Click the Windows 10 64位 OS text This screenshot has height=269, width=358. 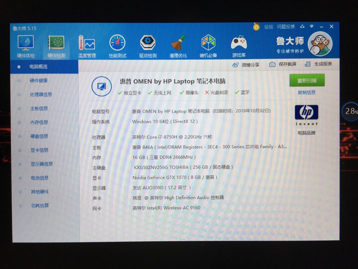165,122
